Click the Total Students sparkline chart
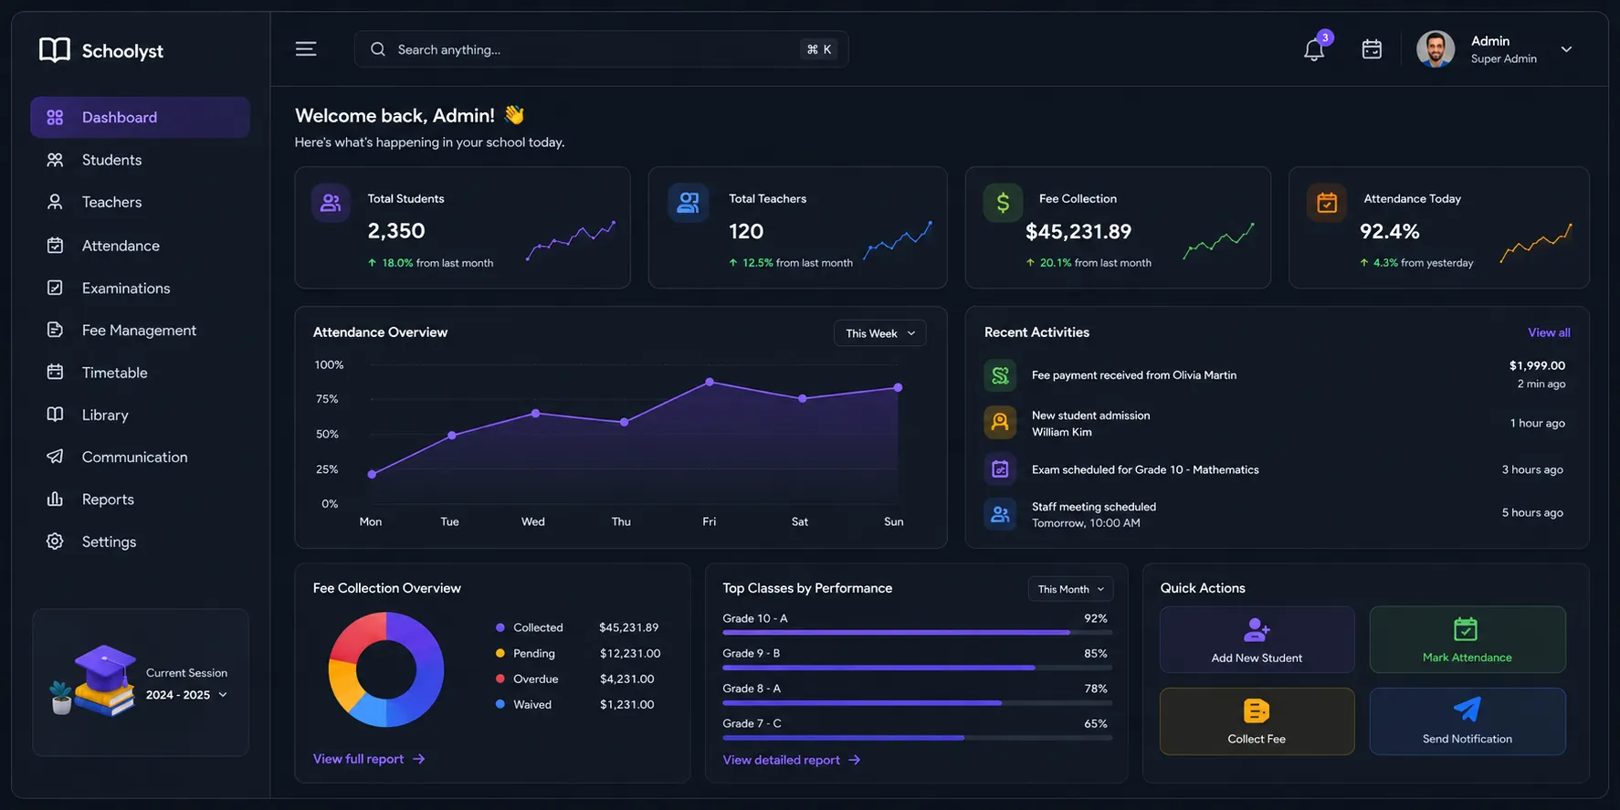1620x810 pixels. point(571,240)
